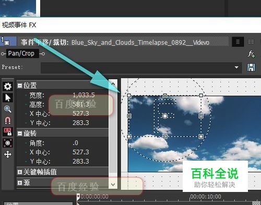Viewport: 261px width, 205px height.
Task: Expand the 源 section
Action: coord(20,183)
